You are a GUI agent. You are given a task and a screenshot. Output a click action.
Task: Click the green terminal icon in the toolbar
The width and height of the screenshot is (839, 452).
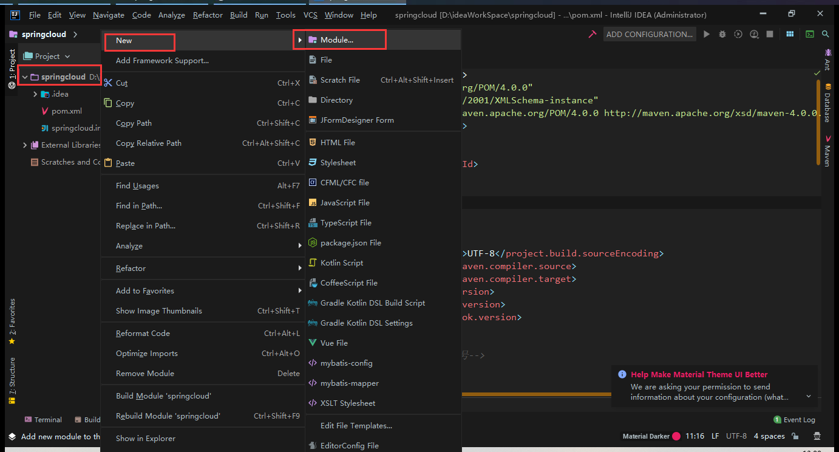pyautogui.click(x=810, y=35)
